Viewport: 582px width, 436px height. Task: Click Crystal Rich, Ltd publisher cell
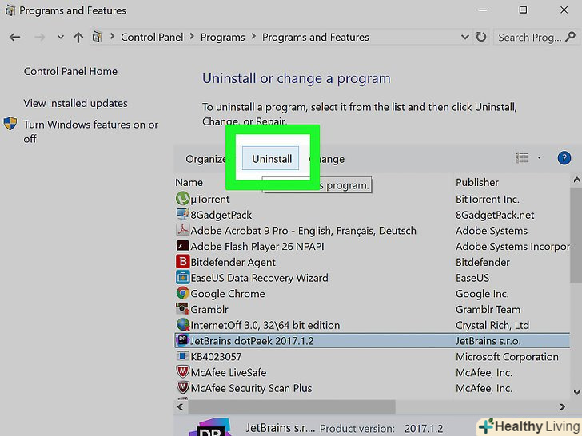492,325
